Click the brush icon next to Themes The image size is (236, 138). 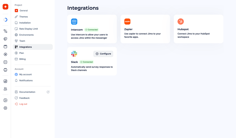pyautogui.click(x=16, y=17)
